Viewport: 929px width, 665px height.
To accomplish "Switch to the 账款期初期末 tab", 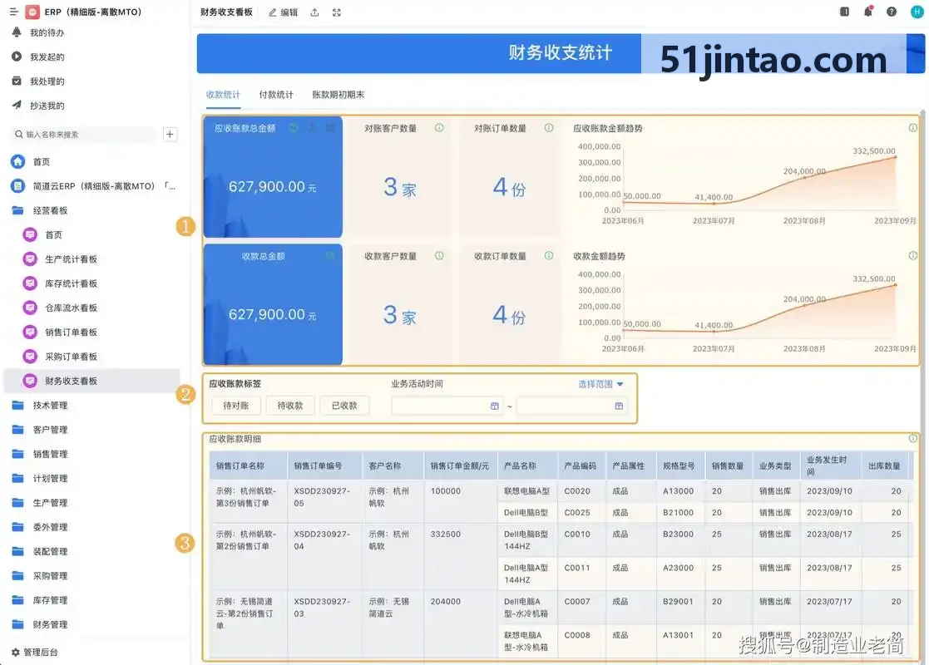I will (x=338, y=95).
